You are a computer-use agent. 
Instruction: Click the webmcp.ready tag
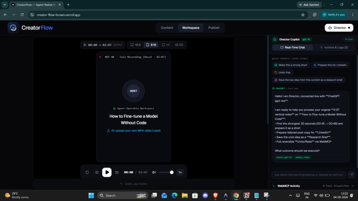point(302,158)
